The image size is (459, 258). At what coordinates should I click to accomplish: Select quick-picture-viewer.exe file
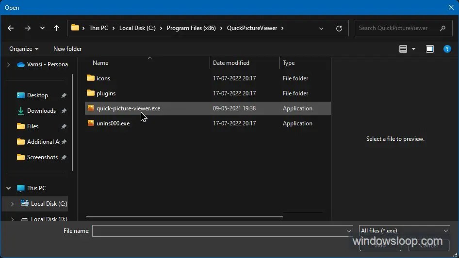pyautogui.click(x=208, y=108)
